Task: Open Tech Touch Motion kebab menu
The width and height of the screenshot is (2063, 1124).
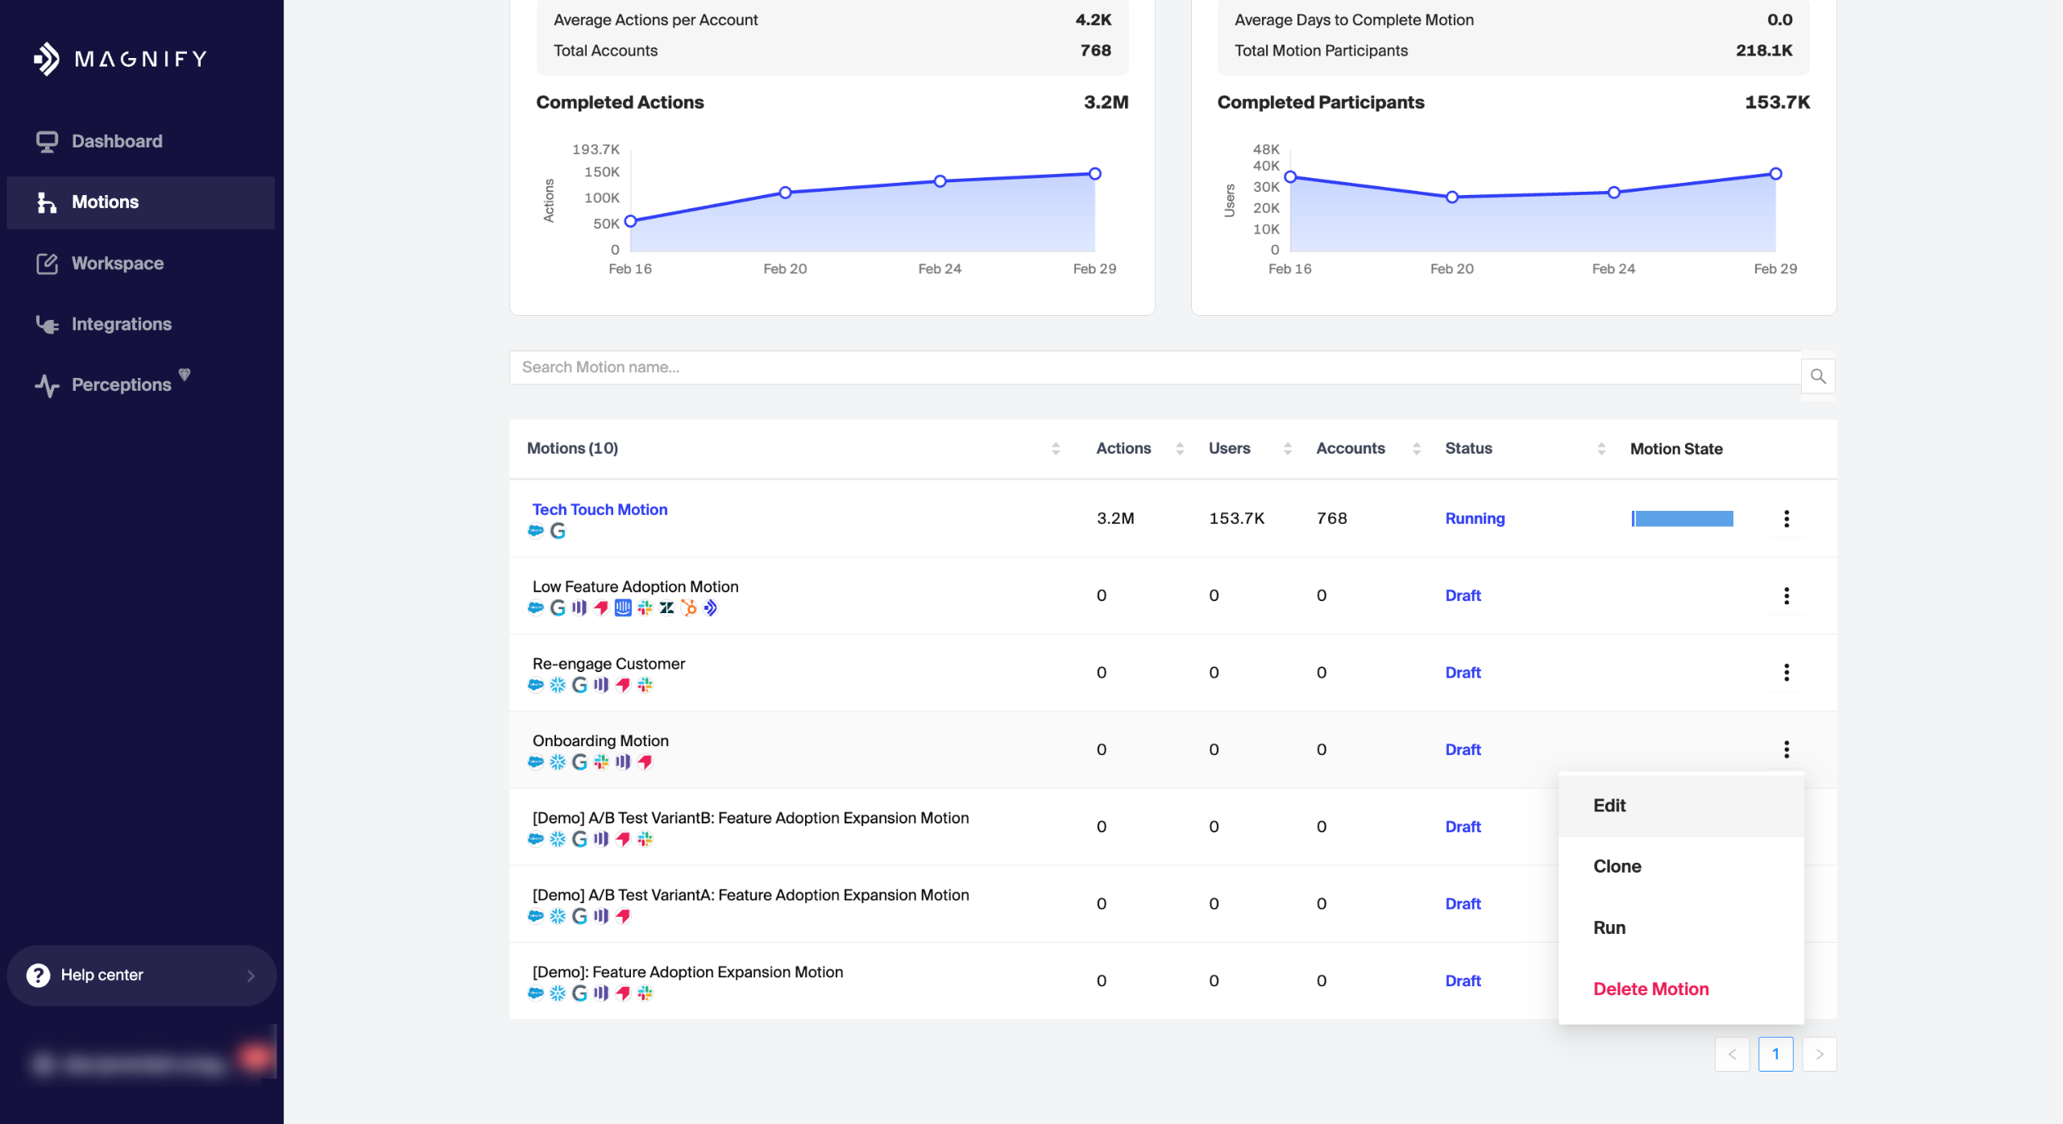Action: (x=1786, y=518)
